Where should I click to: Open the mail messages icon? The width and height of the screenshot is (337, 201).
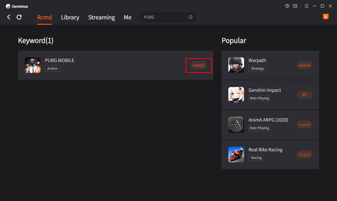[295, 6]
